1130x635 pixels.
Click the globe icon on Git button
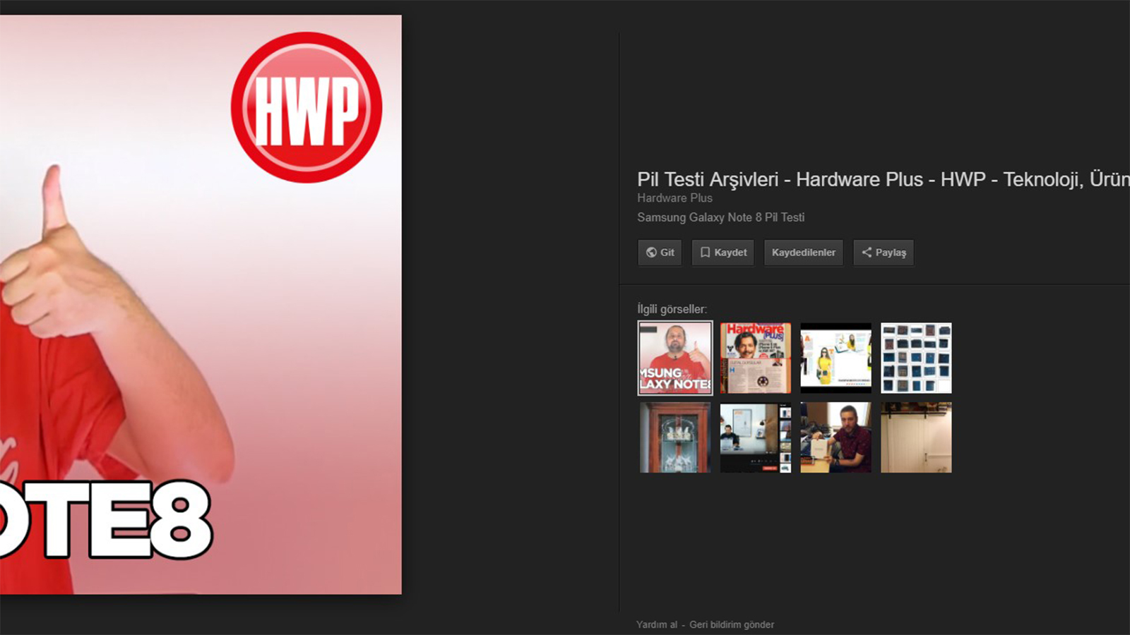651,253
